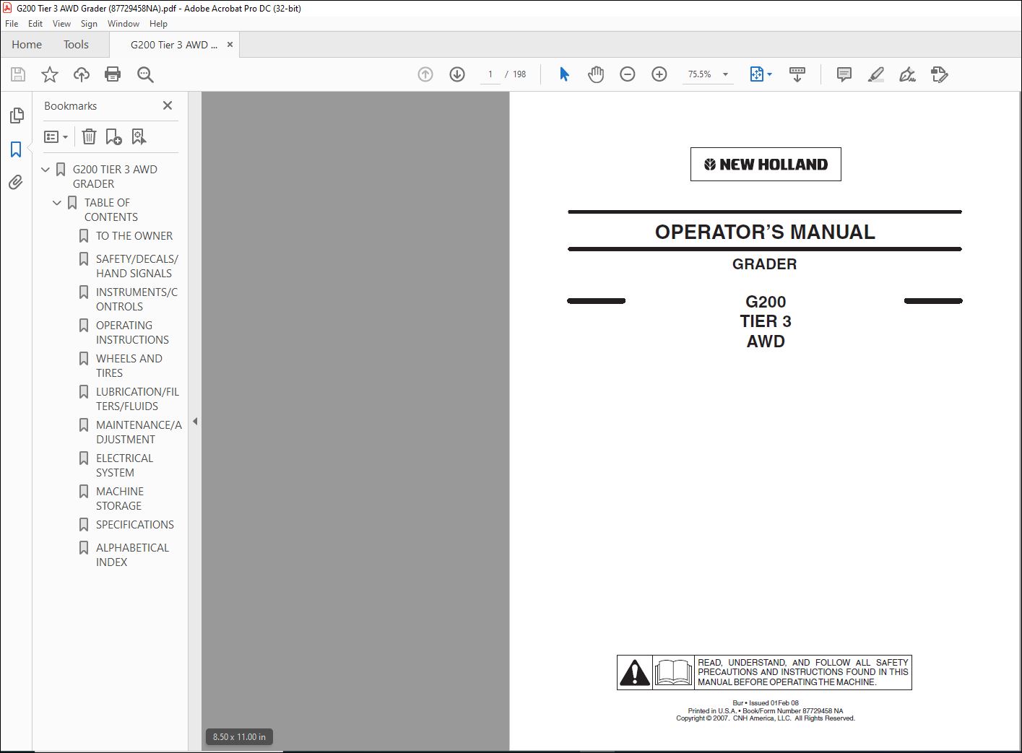Open the Sign menu
This screenshot has height=753, width=1022.
(x=89, y=24)
